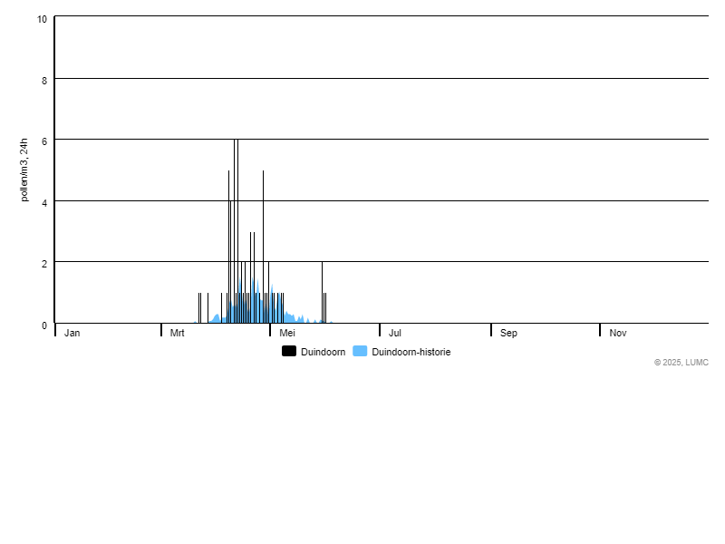Hide the Duindoorn-historie series via its label
Screen dimensions: 725x544
[411, 352]
